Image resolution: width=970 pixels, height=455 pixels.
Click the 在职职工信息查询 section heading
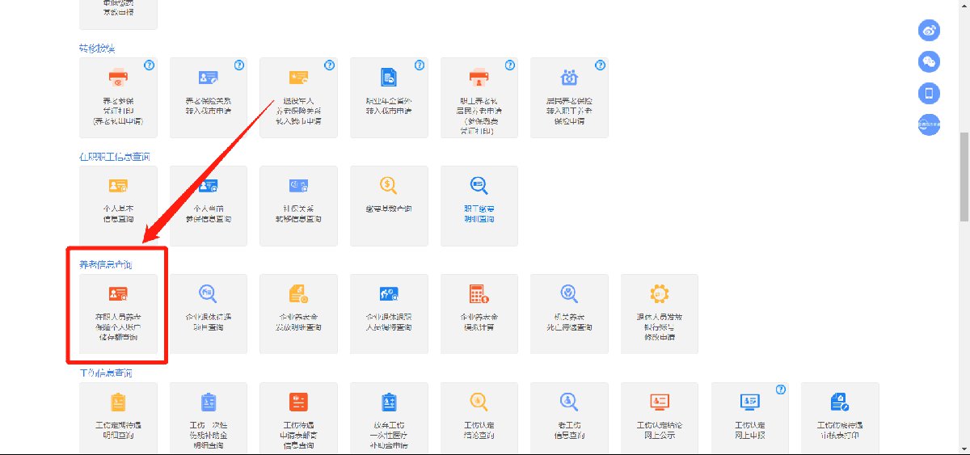[x=115, y=156]
